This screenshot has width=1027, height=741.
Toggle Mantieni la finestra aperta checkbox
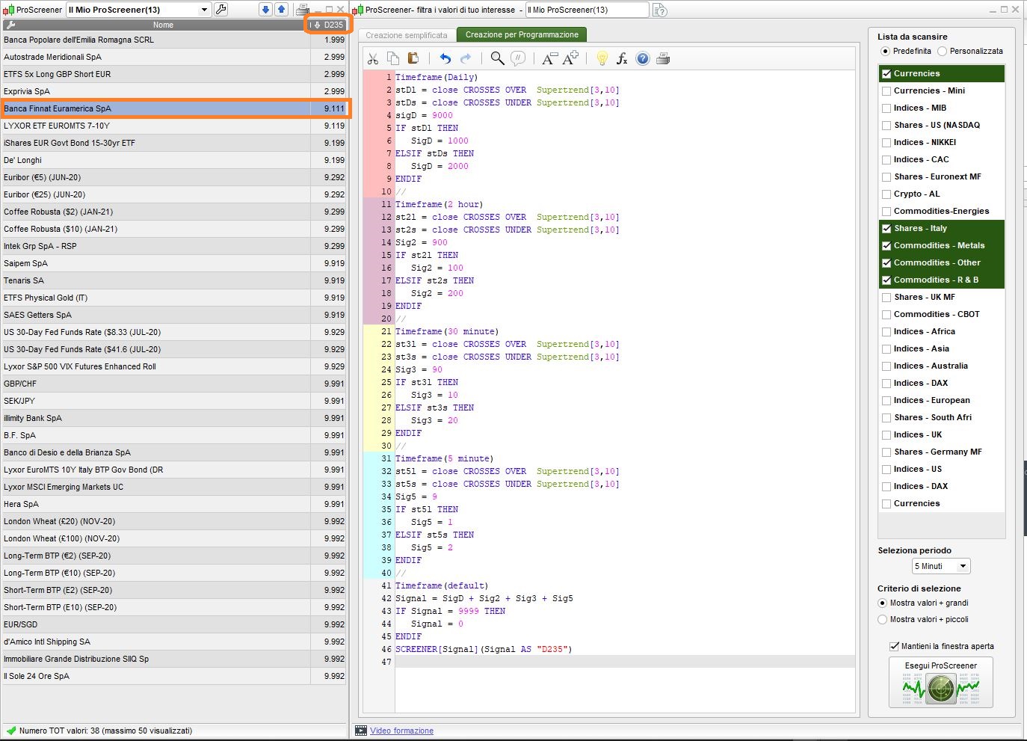pyautogui.click(x=894, y=646)
